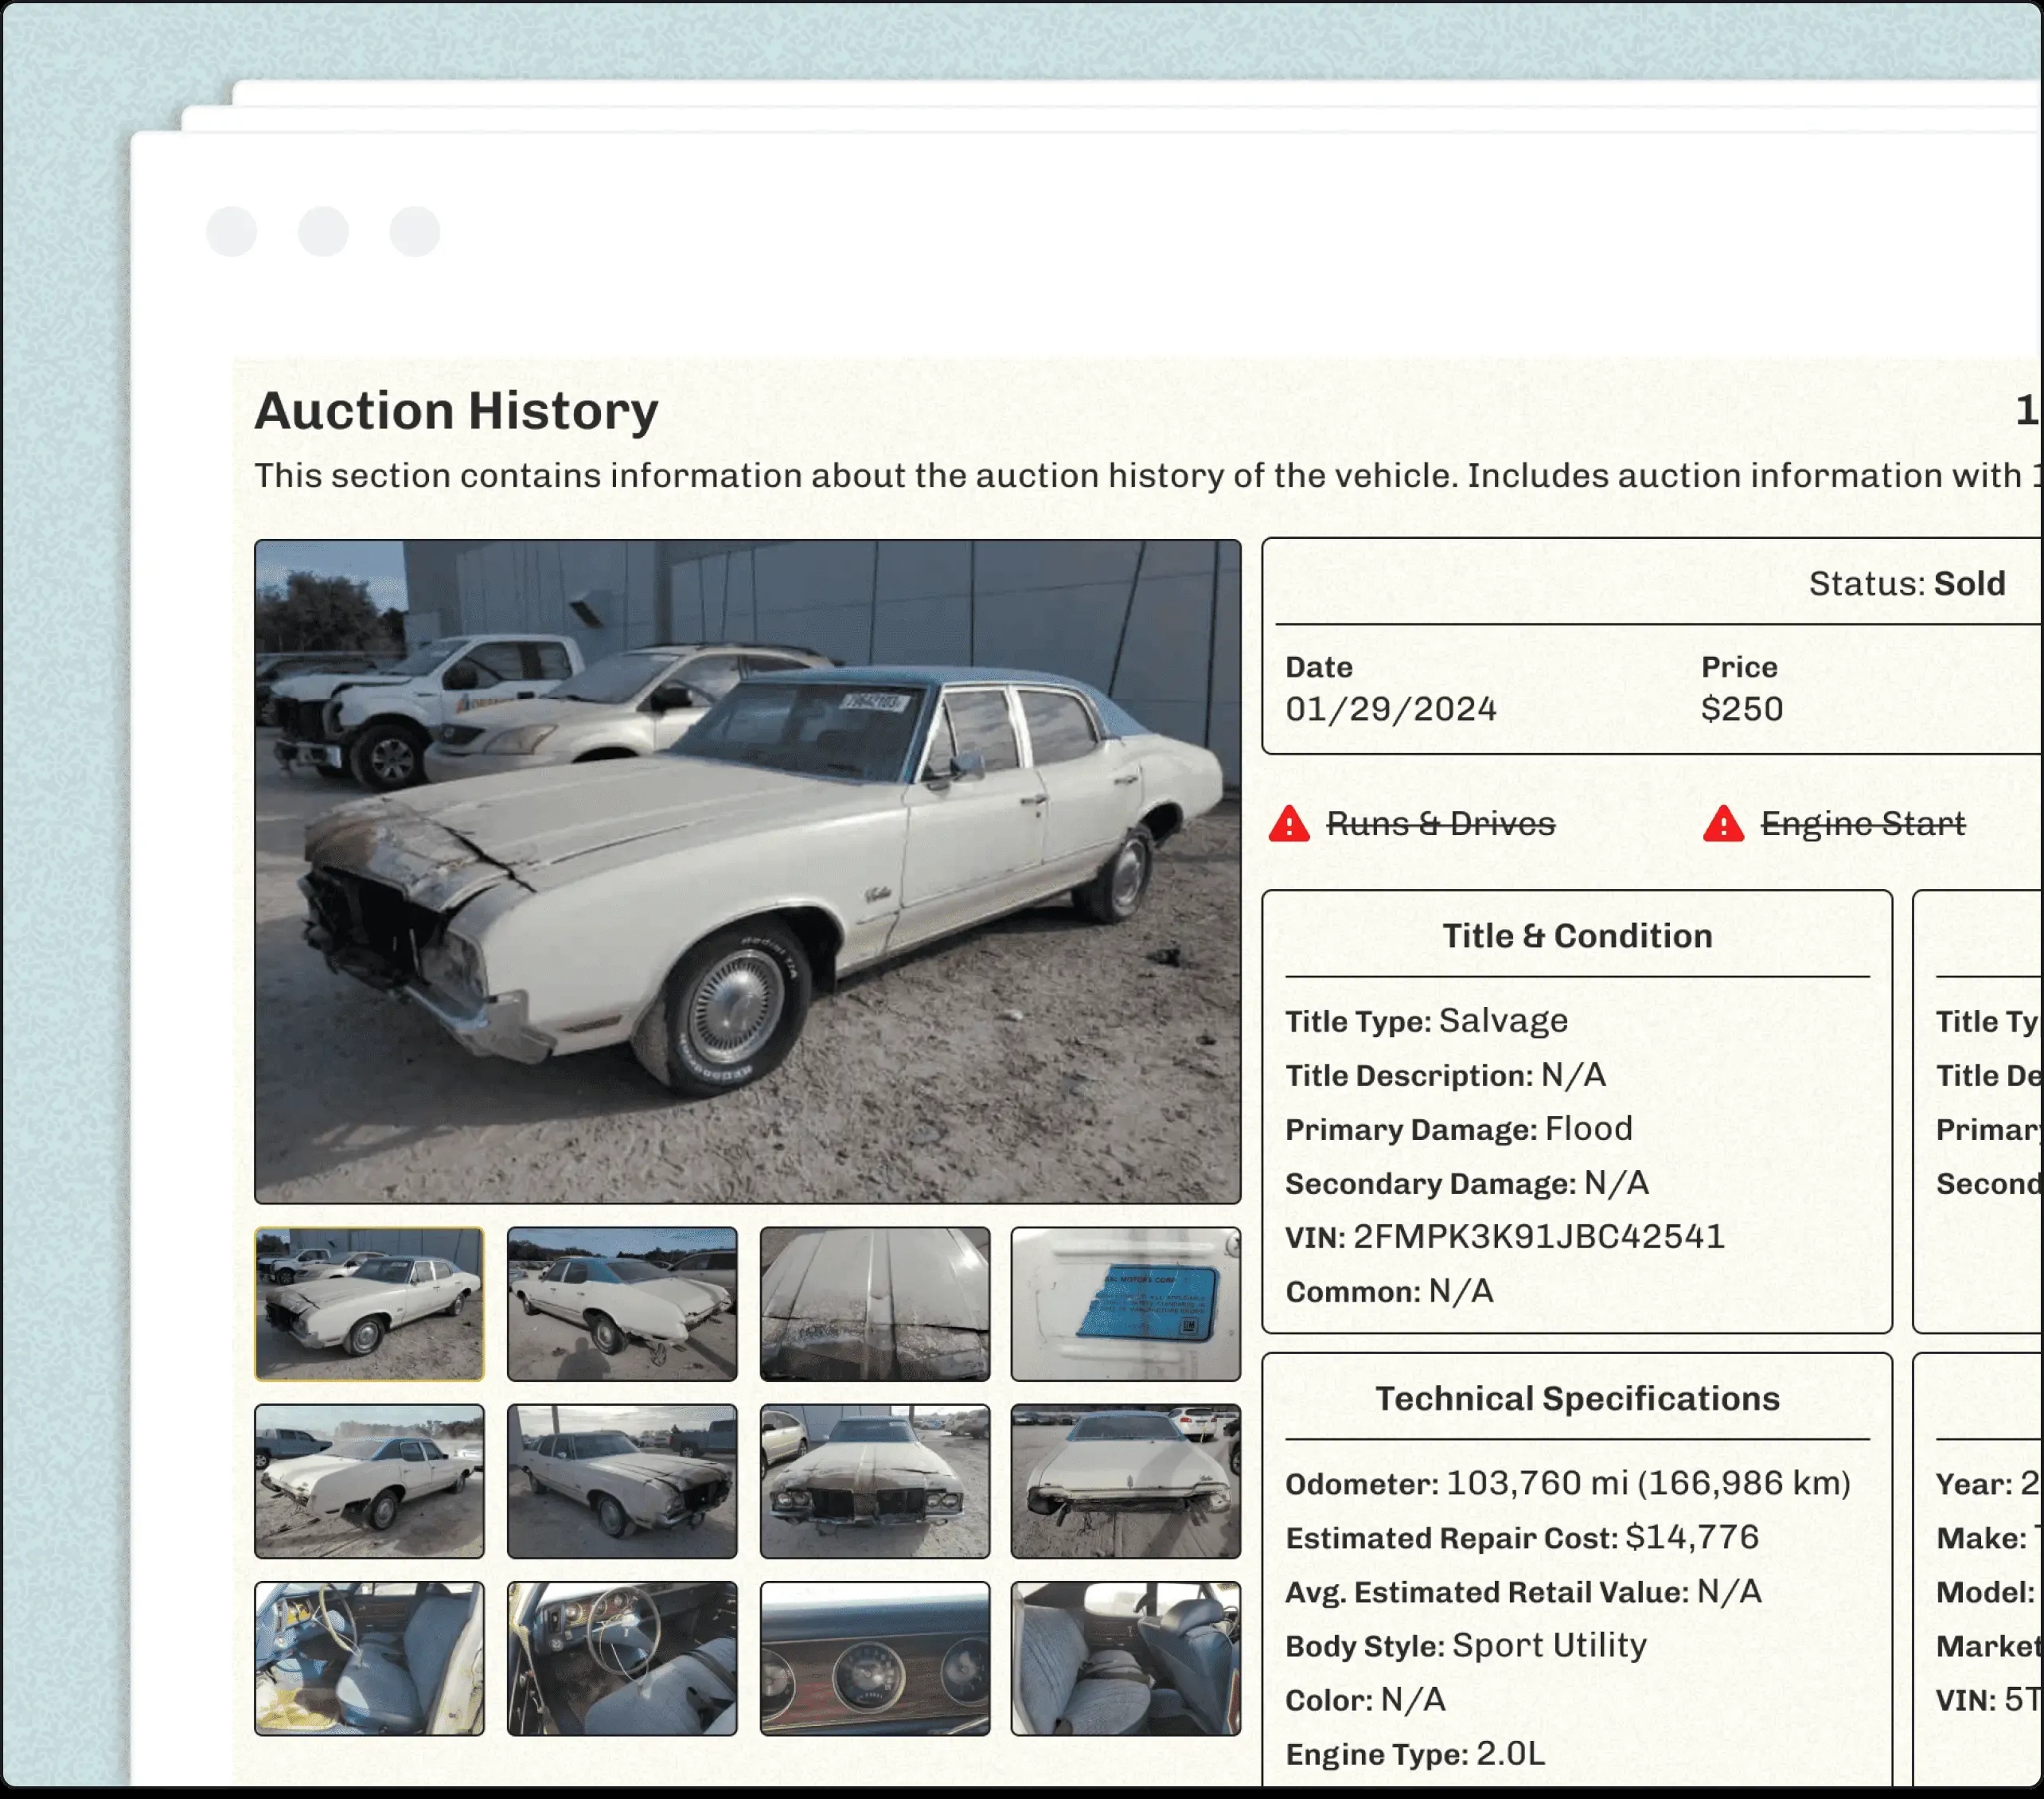The image size is (2044, 1799).
Task: Click the Runs & Drives warning triangle icon
Action: [1289, 824]
